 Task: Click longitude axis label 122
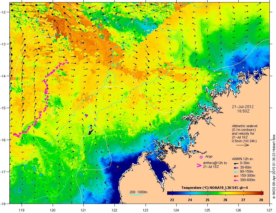tap(114, 210)
